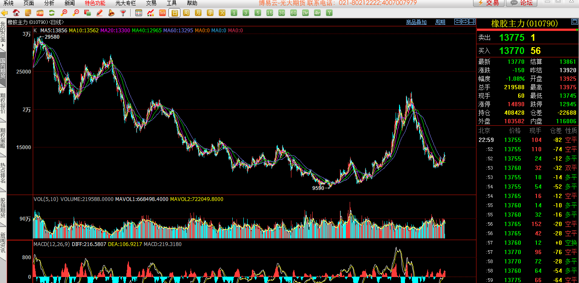Open the table list view icon
The image size is (579, 283).
pos(138,13)
